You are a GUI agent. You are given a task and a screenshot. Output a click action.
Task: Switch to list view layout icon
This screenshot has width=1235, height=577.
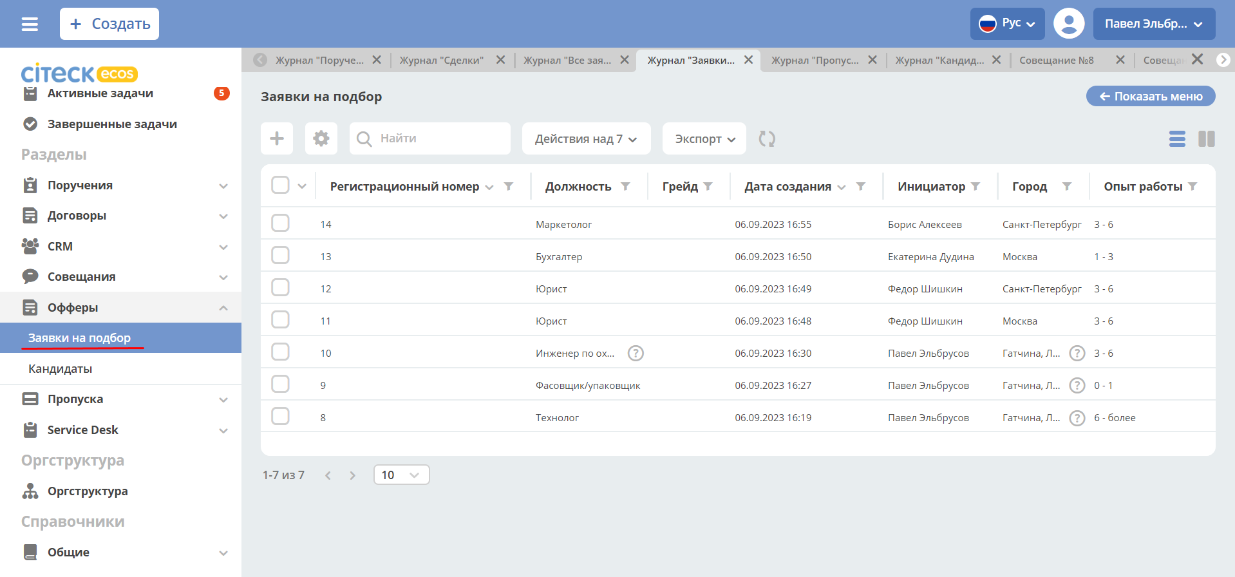[x=1177, y=138]
